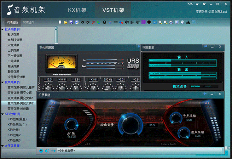Viewport: 232px width, 159px height.
Task: Click the 350 Hz EQ knob
Action: tap(107, 88)
